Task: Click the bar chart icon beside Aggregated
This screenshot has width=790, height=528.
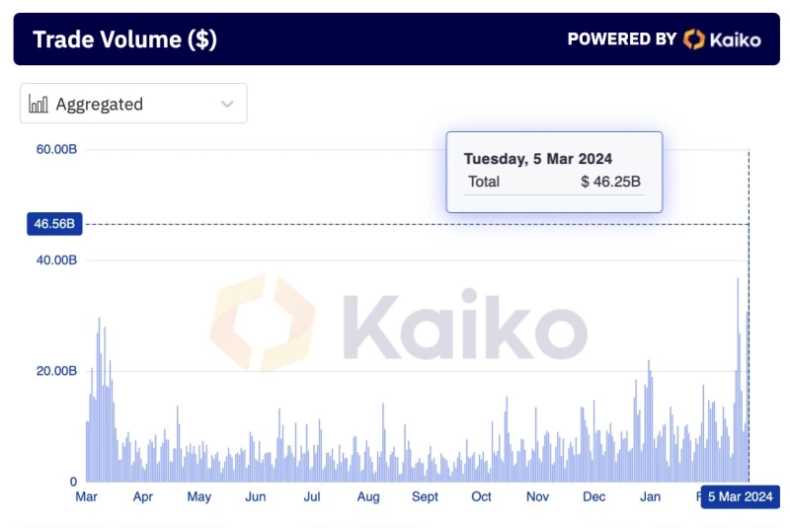Action: click(x=39, y=104)
